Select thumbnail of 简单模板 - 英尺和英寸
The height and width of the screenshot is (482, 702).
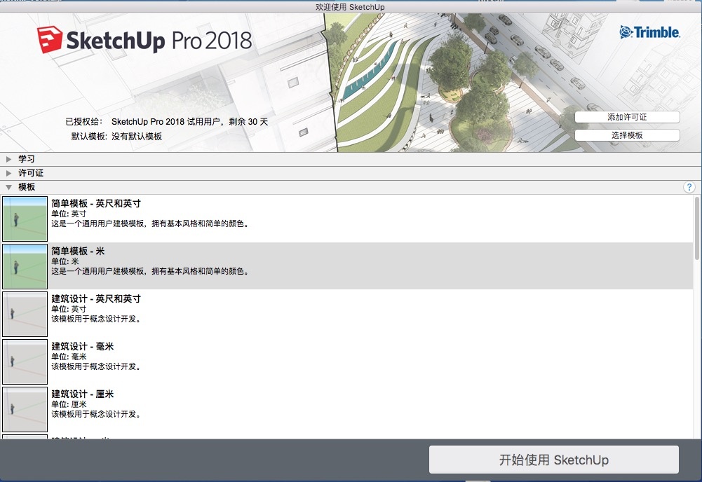[x=25, y=219]
